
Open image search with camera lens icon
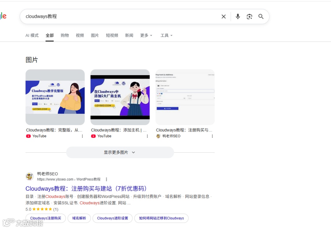click(249, 17)
